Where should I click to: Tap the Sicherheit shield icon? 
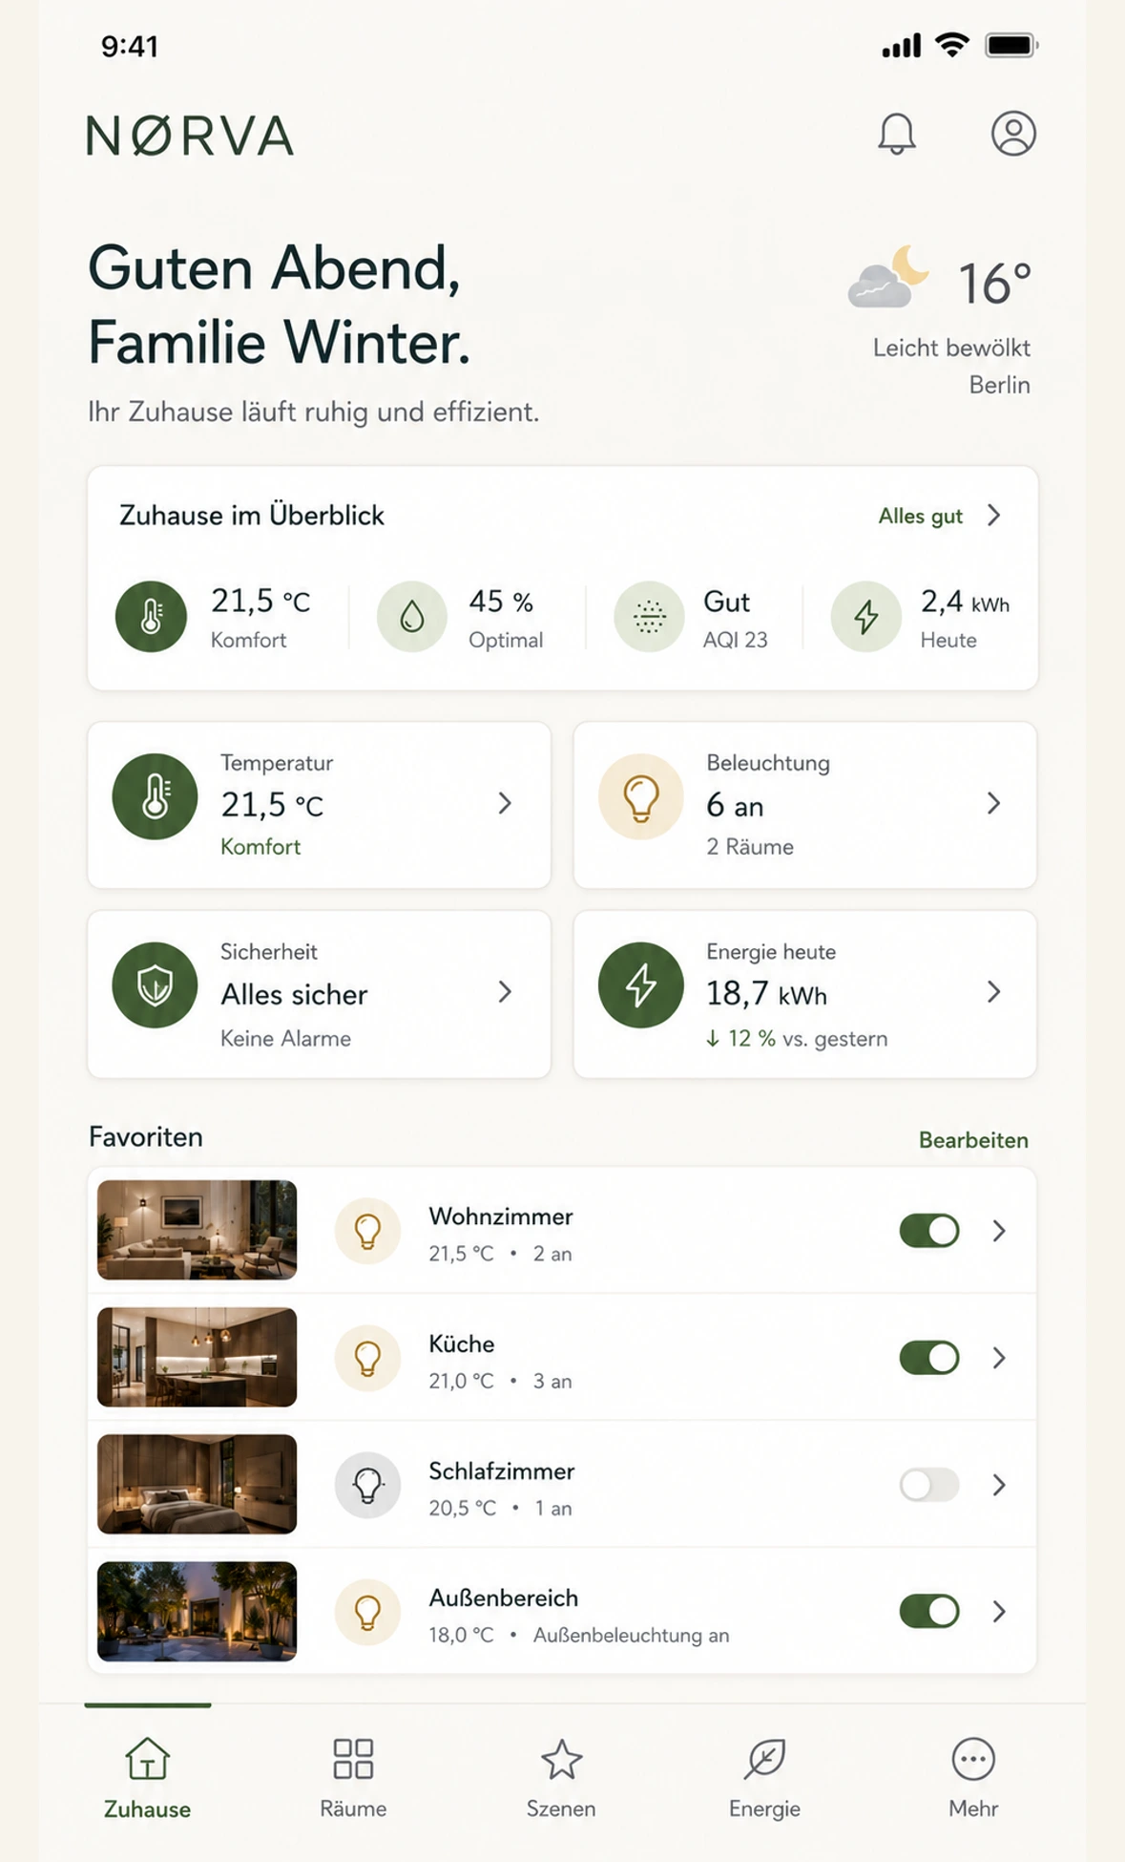(x=155, y=985)
